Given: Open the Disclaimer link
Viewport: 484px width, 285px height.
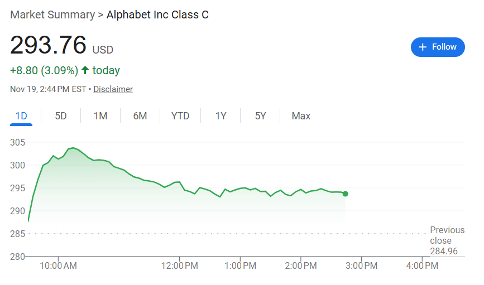Looking at the screenshot, I should pyautogui.click(x=113, y=89).
